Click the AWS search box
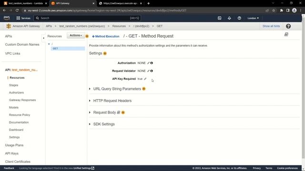Screen dimensions: 305x171 tap(87, 18)
